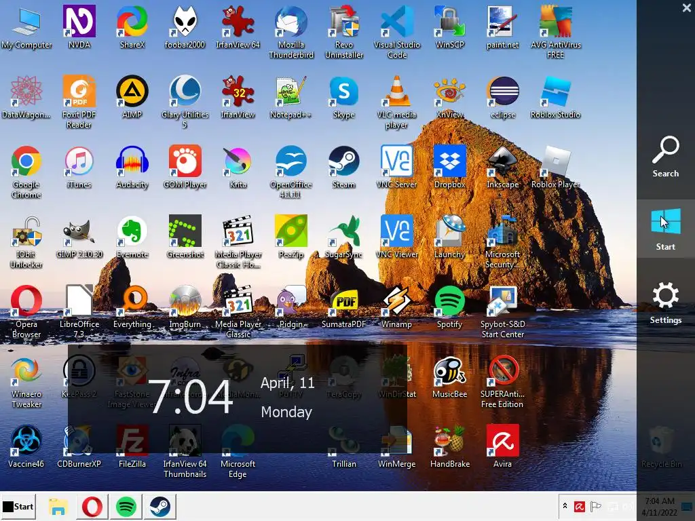Open VNC Viewer shortcut
This screenshot has width=695, height=521.
coord(396,237)
